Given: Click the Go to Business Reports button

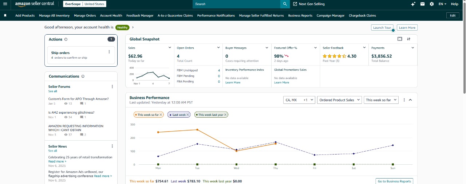Looking at the screenshot, I should (394, 181).
